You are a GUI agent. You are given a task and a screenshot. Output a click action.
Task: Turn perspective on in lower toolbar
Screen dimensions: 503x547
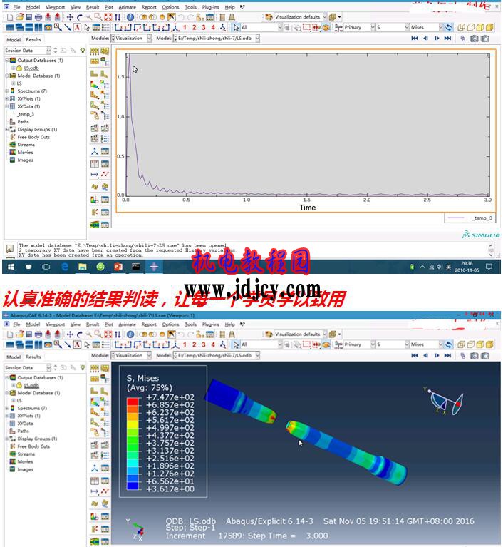(232, 334)
